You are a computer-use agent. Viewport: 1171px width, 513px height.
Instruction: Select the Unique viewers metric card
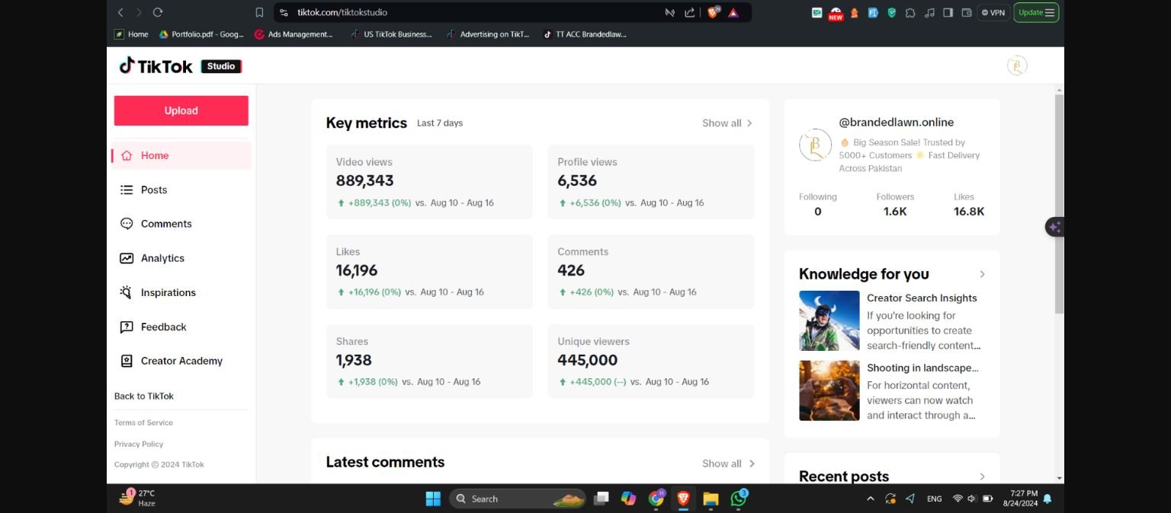pyautogui.click(x=651, y=361)
